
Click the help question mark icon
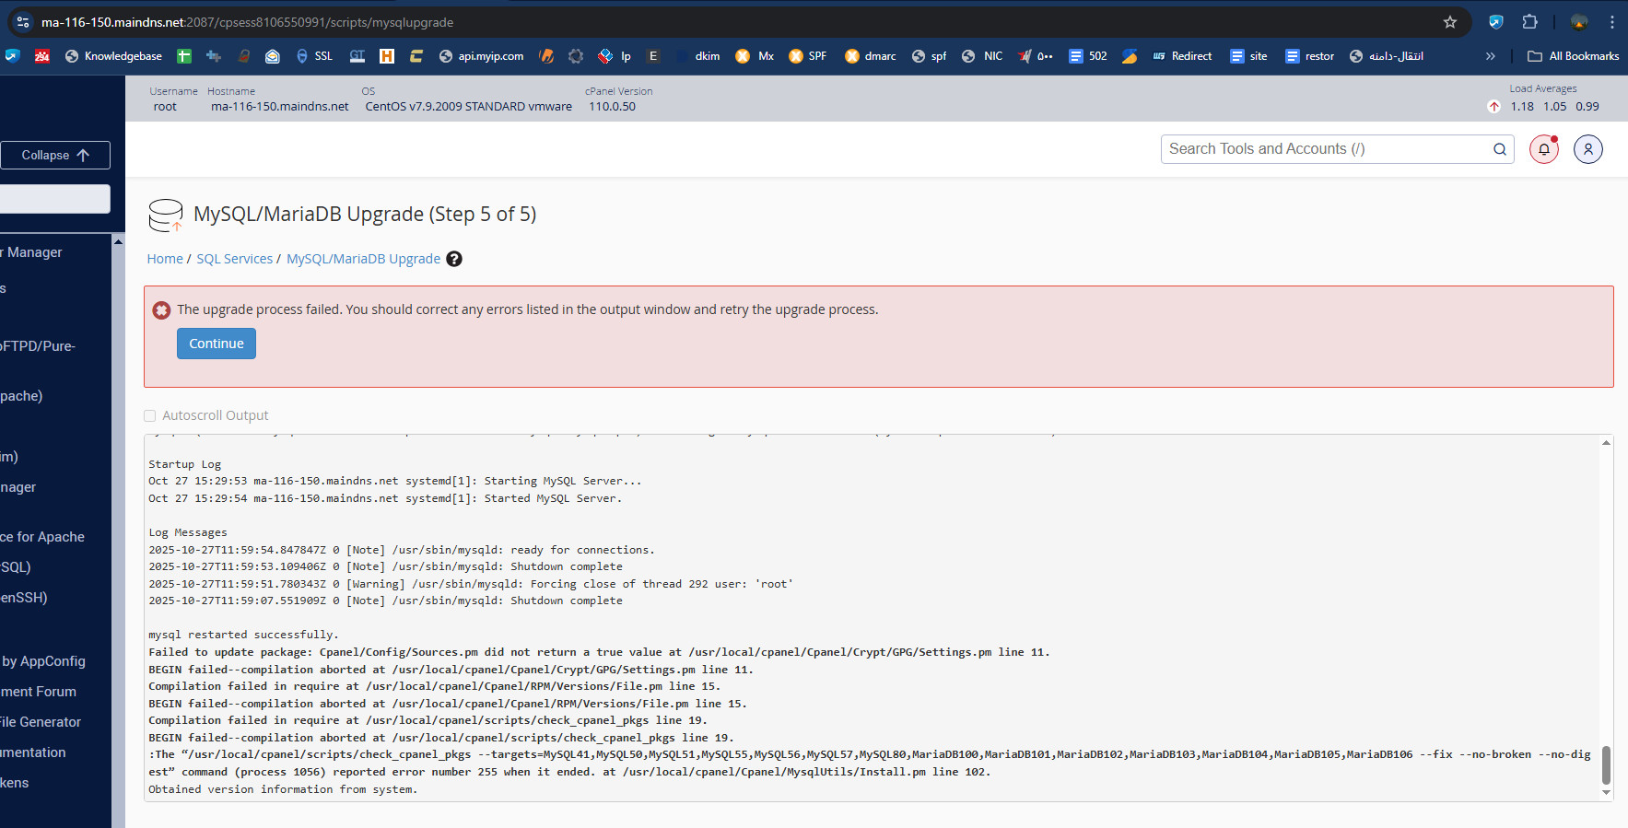(x=454, y=259)
